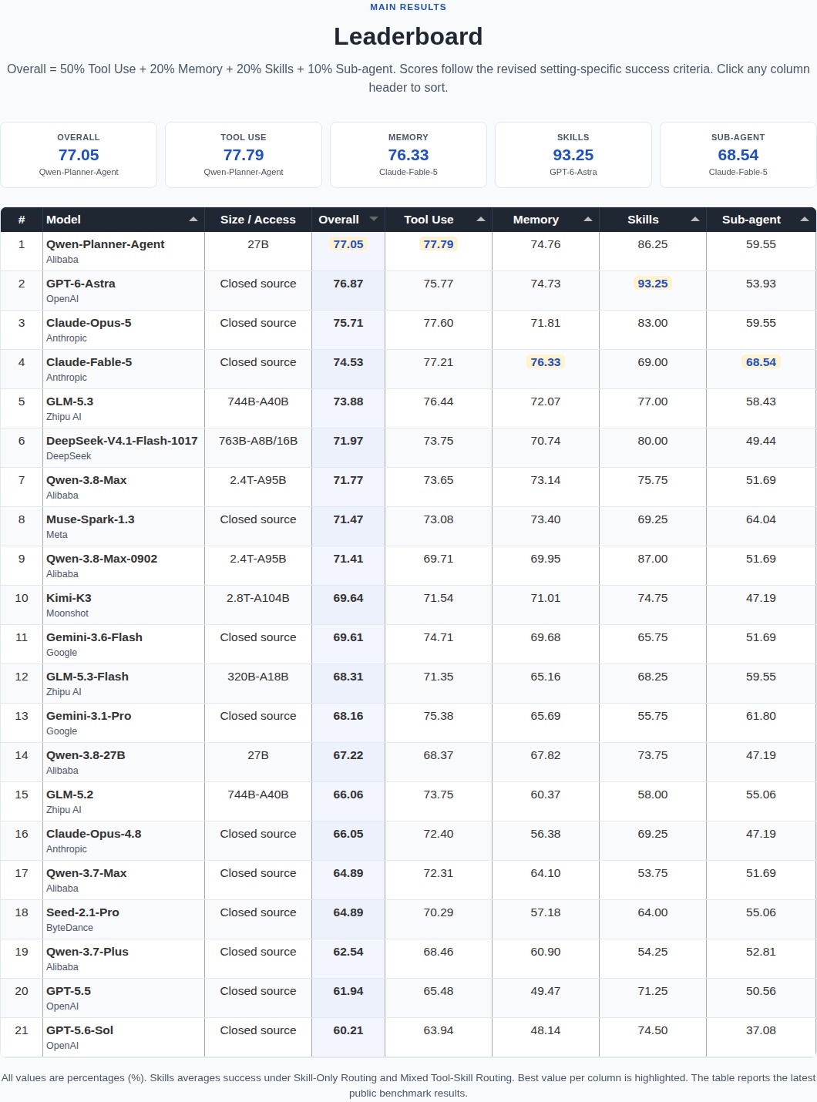Select the Qwen-Planner-Agent model name in table
Screen dimensions: 817x1102
[x=106, y=244]
